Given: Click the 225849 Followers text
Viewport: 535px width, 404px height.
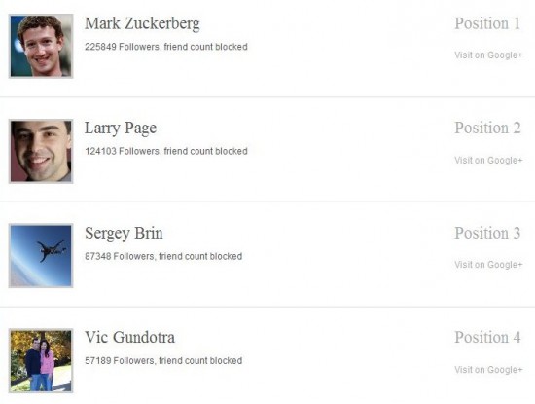Looking at the screenshot, I should point(166,47).
